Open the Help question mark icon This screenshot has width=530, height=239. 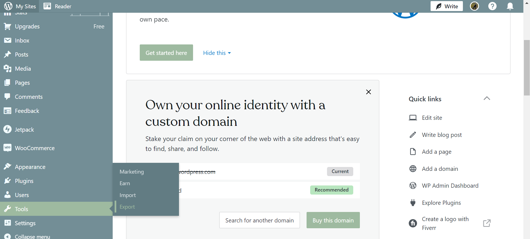point(492,6)
